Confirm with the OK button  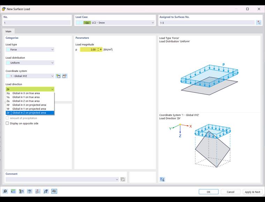tap(209, 192)
